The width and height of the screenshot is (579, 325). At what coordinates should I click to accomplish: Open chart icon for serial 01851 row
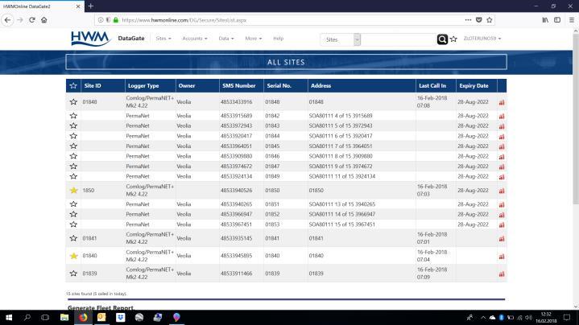pyautogui.click(x=502, y=204)
